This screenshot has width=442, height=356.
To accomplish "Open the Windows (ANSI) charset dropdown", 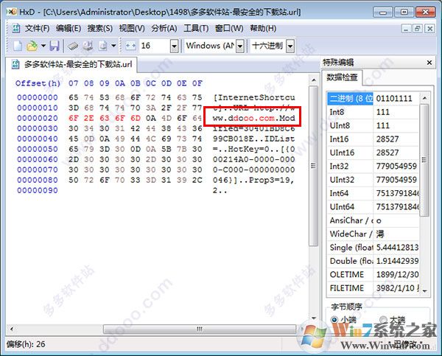I will click(240, 46).
